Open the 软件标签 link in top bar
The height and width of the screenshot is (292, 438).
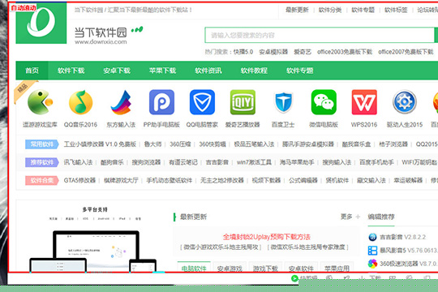[396, 10]
